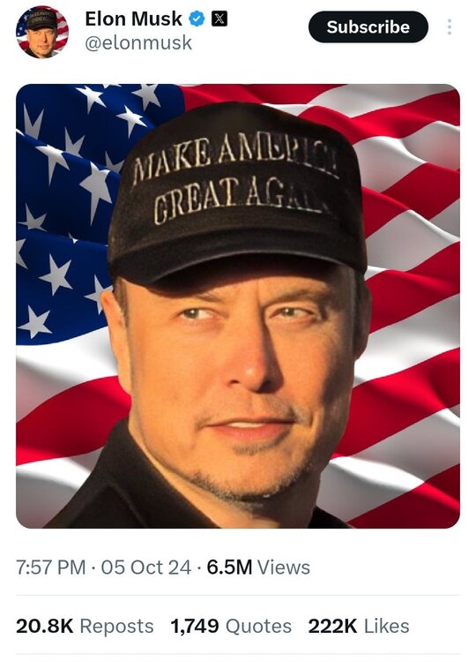476x662 pixels.
Task: Click the Quotes label text
Action: [258, 626]
